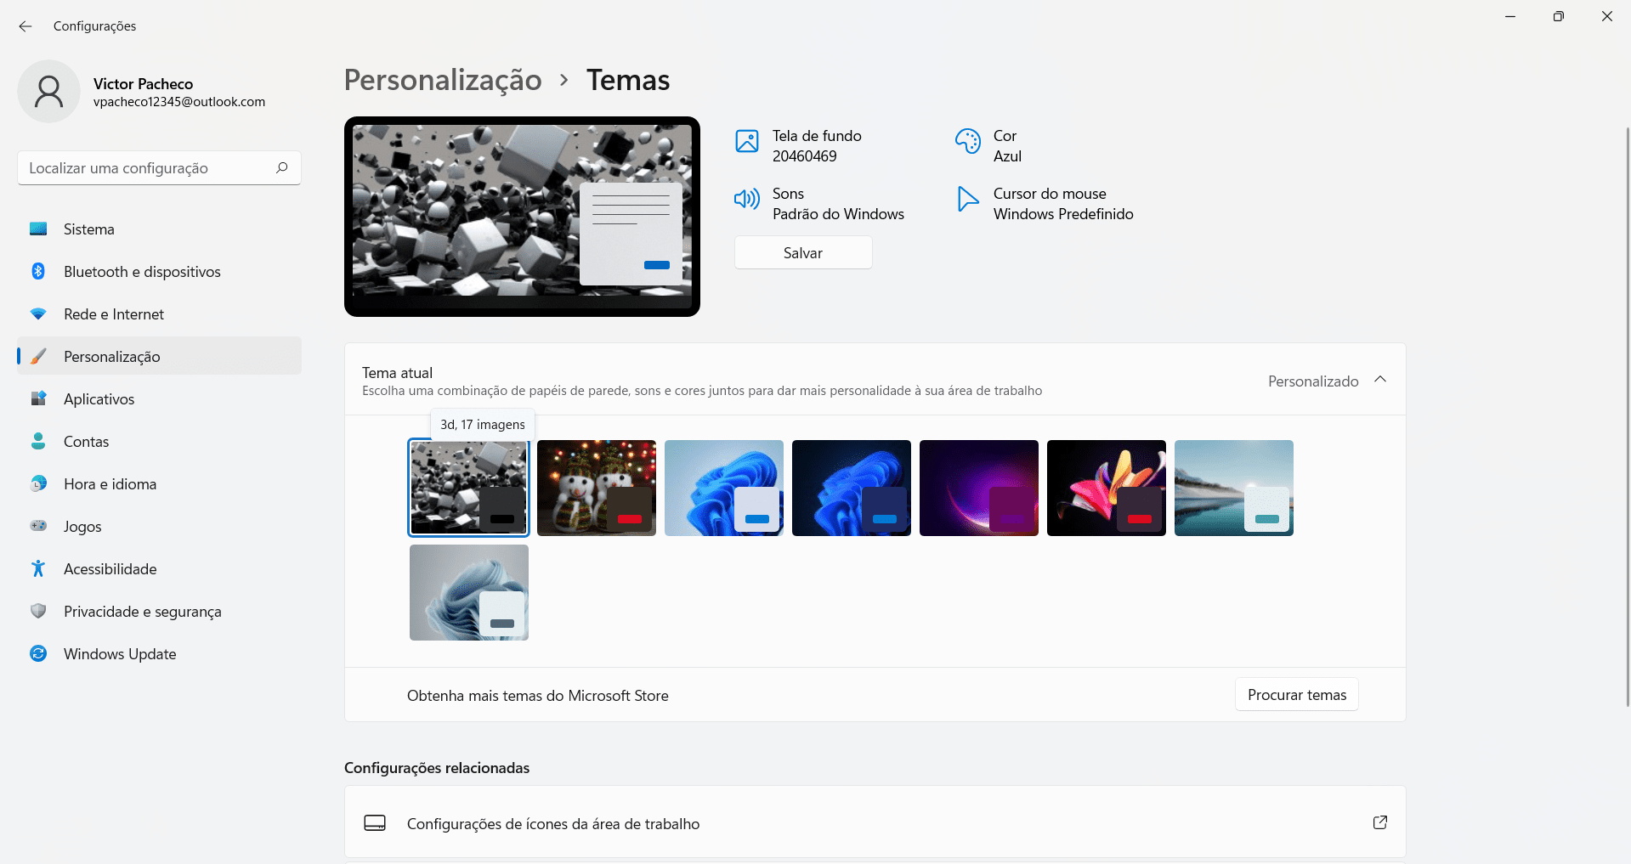Click the search magnifier icon

point(281,167)
